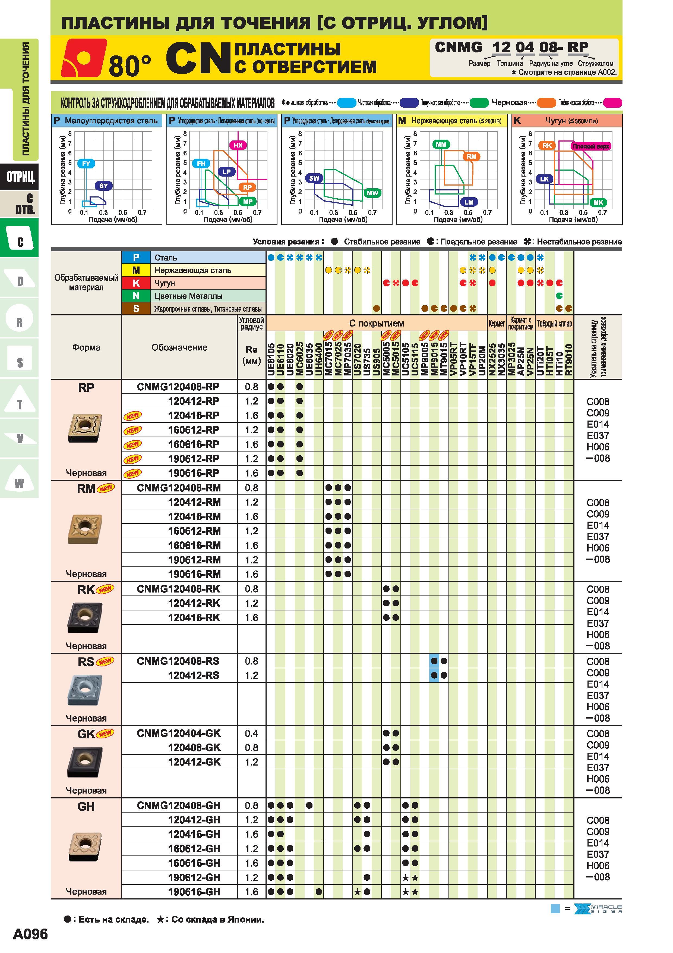
Task: Click the magenta heavy roughing legend swatch
Action: (613, 102)
